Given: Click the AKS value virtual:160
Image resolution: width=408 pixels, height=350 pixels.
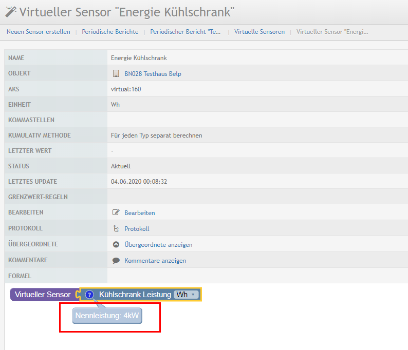Looking at the screenshot, I should 126,89.
